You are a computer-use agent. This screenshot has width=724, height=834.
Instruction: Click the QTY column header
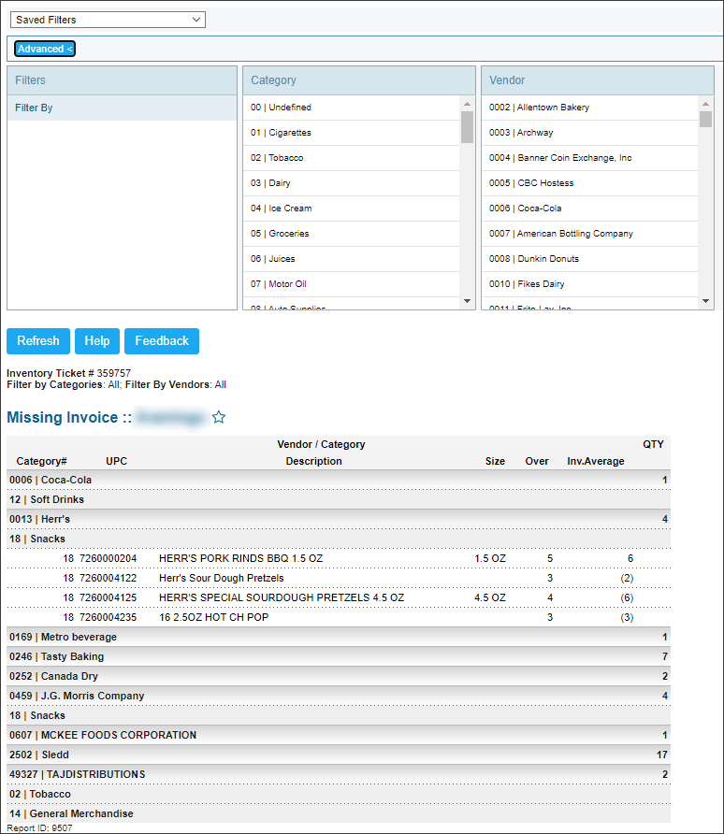[653, 444]
